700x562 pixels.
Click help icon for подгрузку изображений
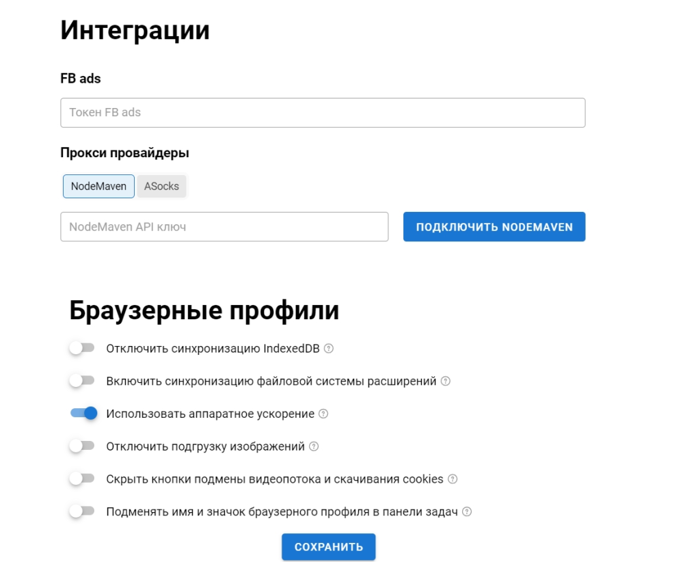click(x=314, y=446)
